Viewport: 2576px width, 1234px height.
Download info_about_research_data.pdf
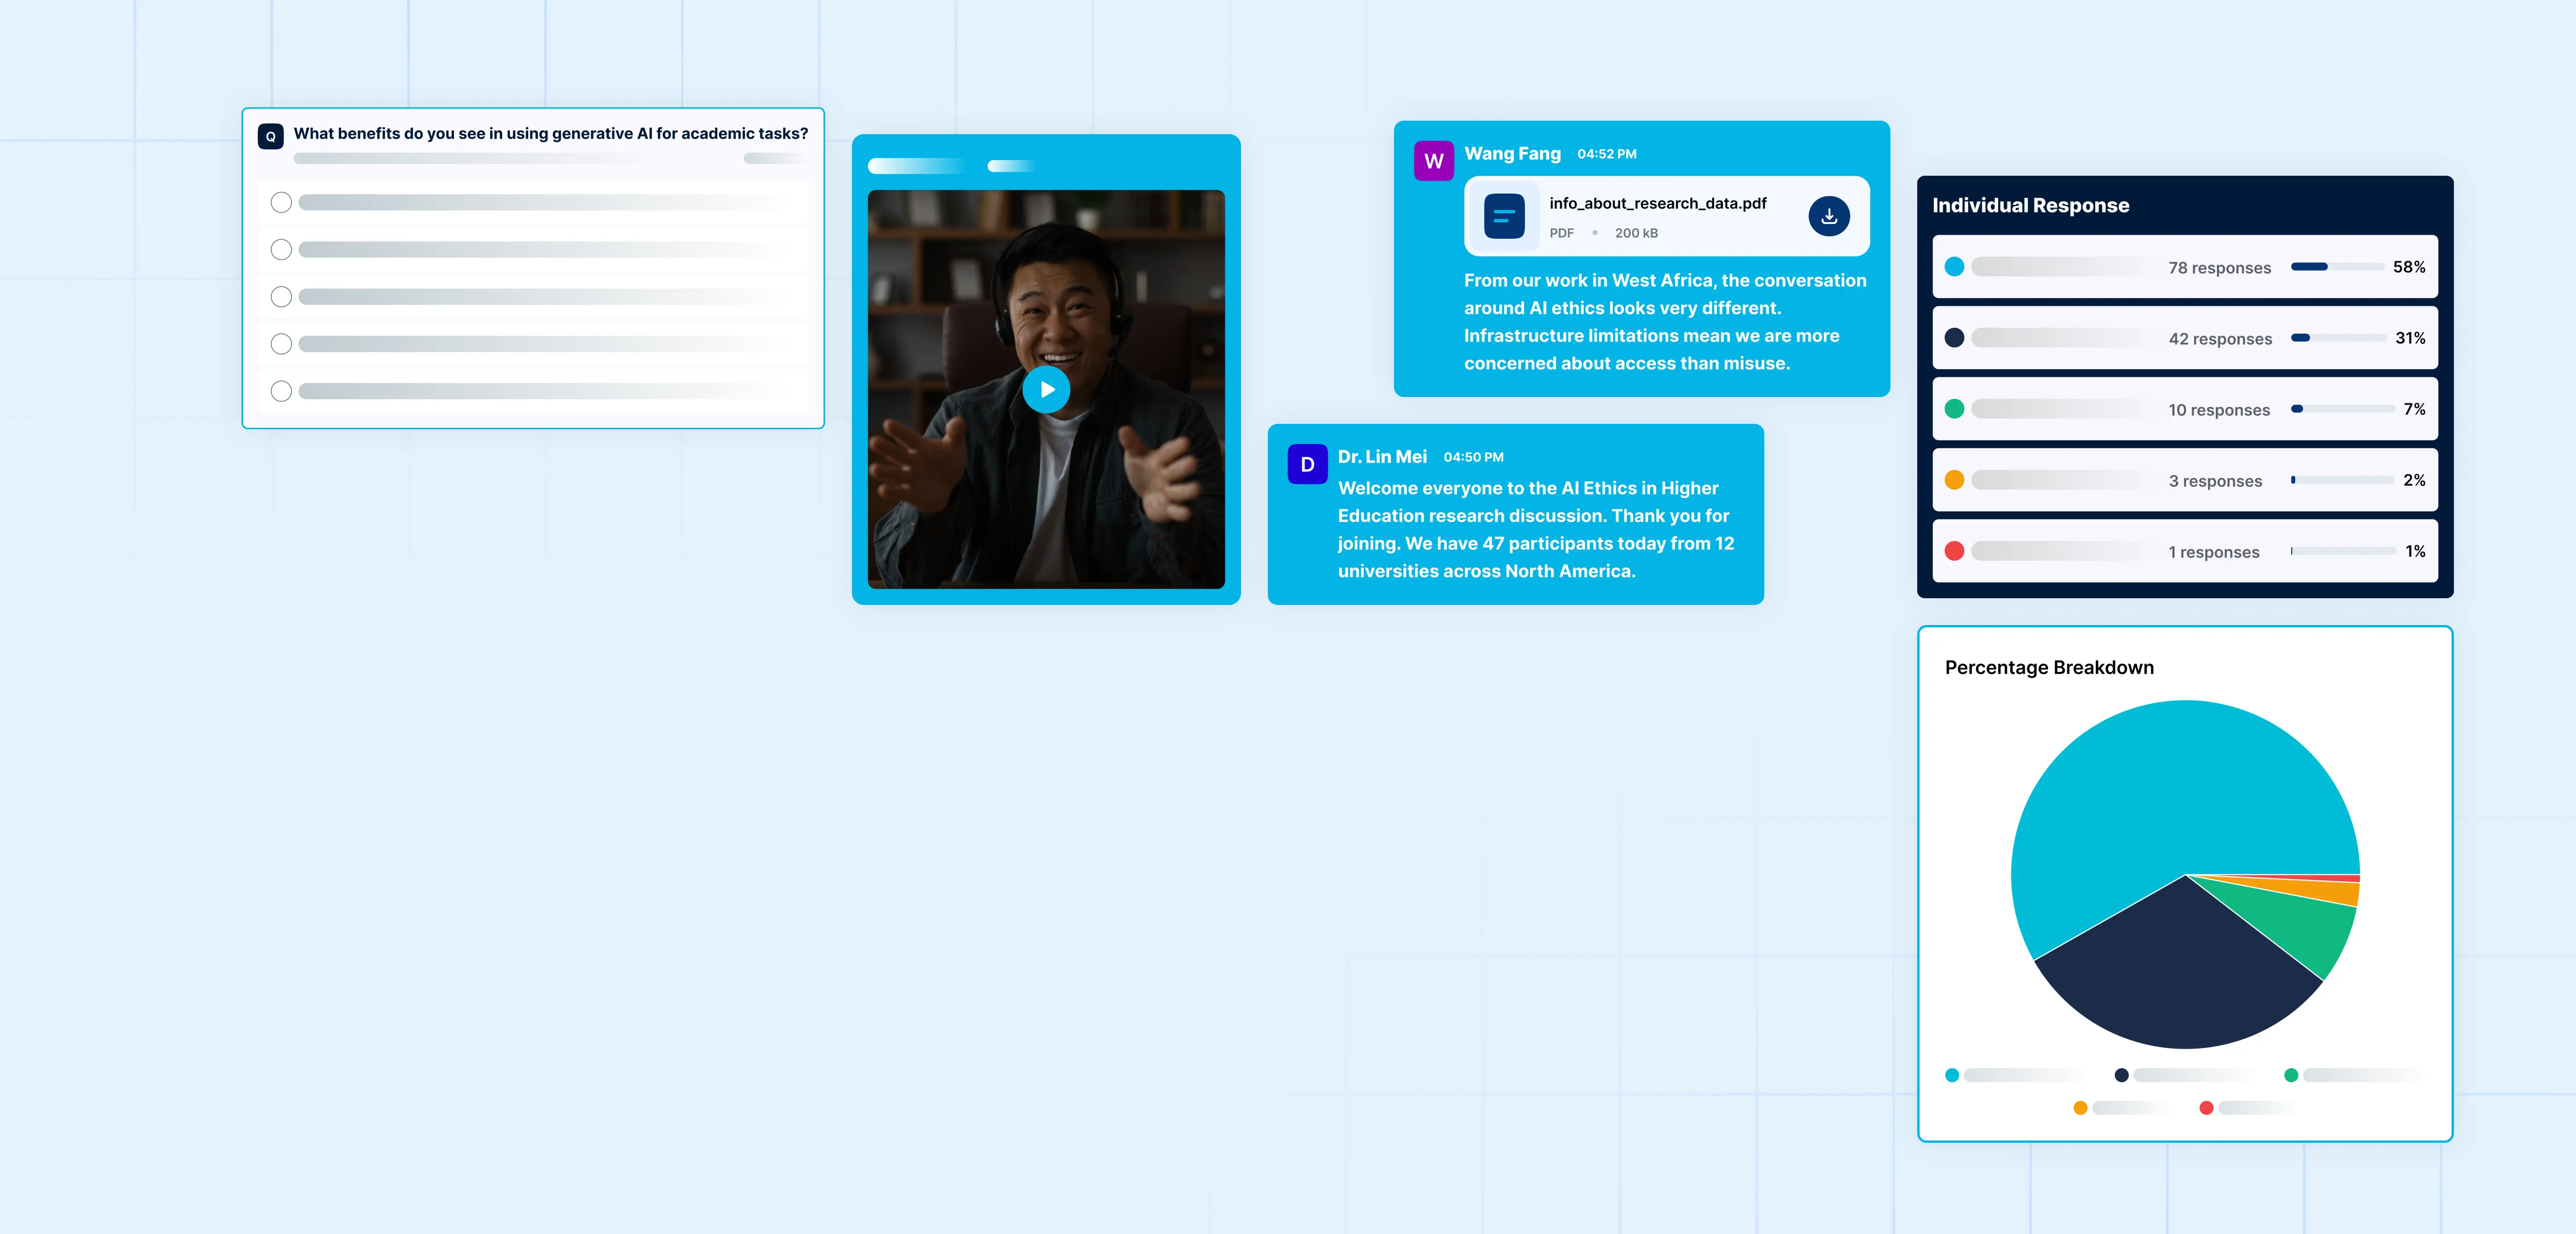click(x=1829, y=216)
